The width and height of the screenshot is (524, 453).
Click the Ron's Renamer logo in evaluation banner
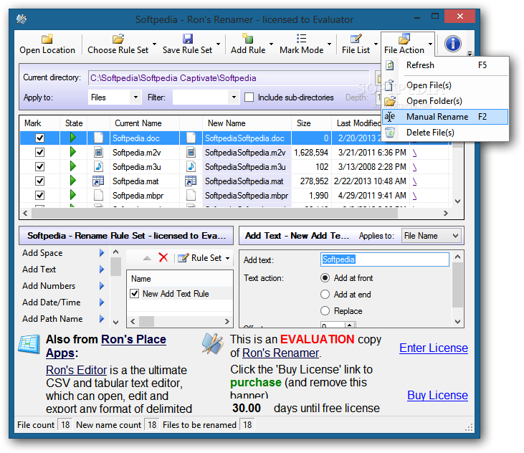tap(213, 343)
